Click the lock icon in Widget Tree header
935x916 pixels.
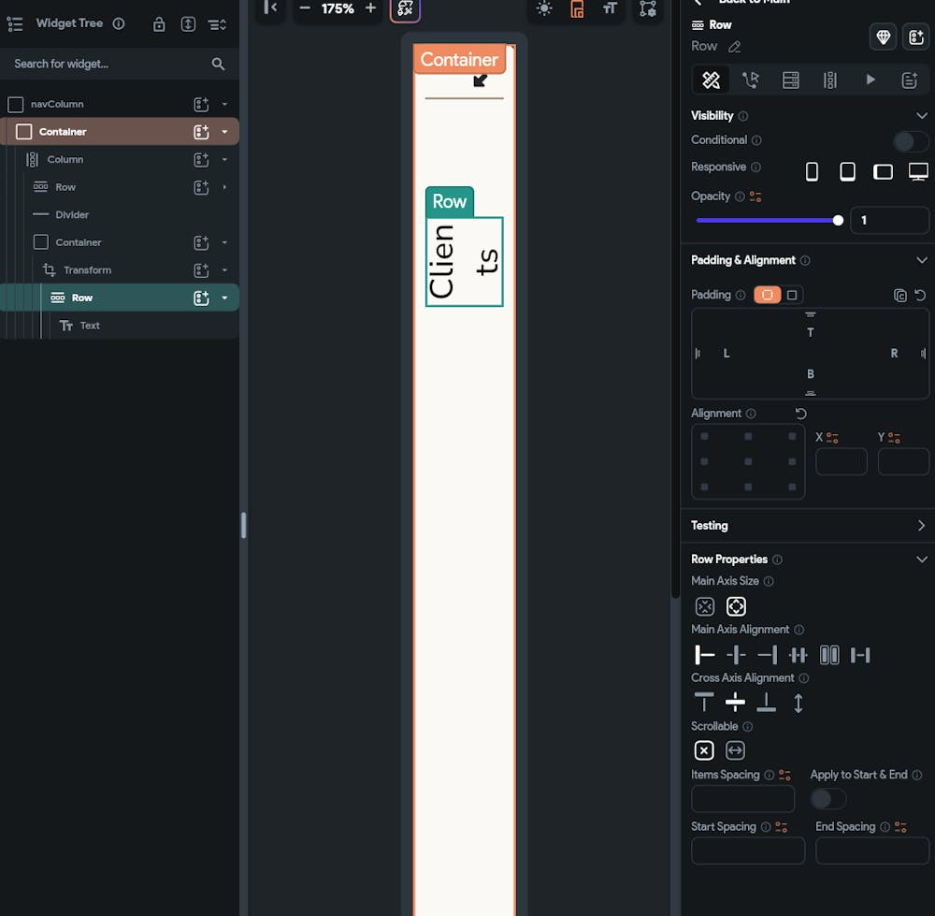click(x=159, y=24)
